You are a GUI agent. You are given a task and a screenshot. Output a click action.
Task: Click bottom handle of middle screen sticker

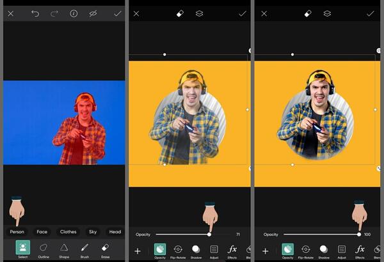[164, 165]
